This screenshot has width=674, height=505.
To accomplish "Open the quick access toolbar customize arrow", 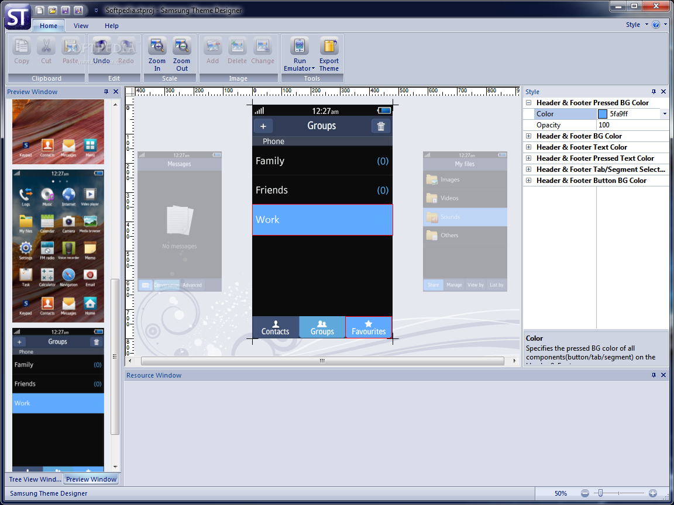I will pyautogui.click(x=96, y=11).
